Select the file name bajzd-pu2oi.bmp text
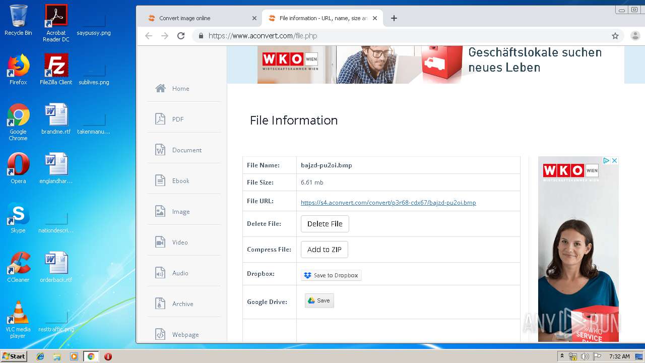Image resolution: width=645 pixels, height=363 pixels. pos(327,165)
